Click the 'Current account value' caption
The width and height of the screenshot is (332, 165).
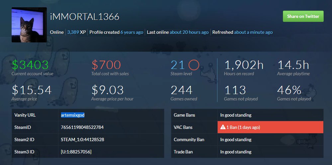33,74
